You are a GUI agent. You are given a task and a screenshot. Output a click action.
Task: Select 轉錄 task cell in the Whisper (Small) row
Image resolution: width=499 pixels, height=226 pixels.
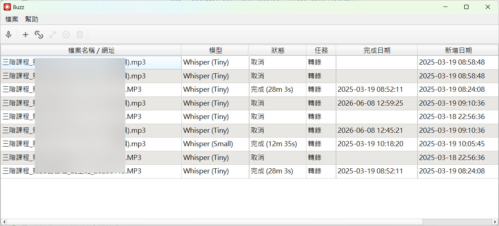pos(321,144)
